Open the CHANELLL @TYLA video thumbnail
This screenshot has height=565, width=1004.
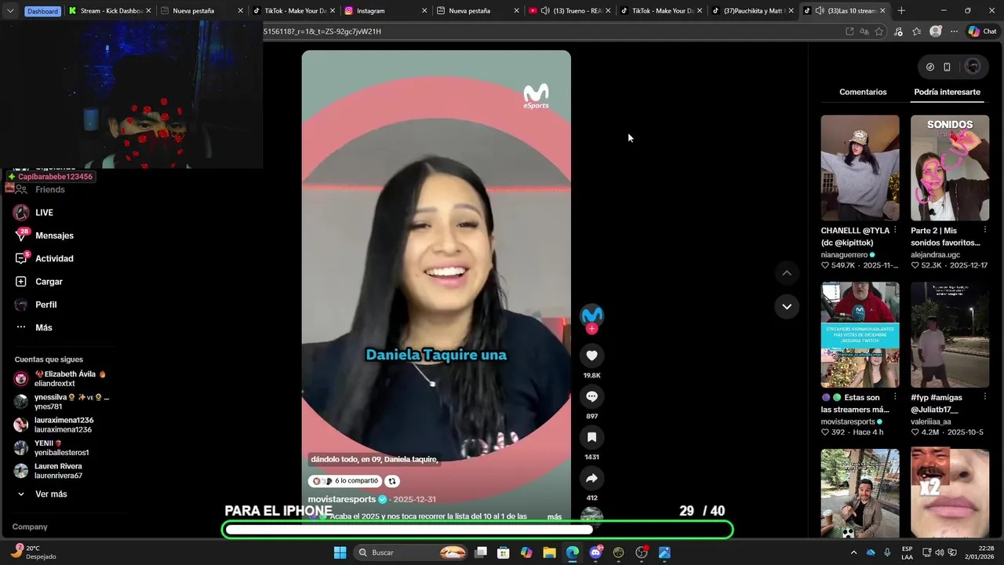pos(860,168)
